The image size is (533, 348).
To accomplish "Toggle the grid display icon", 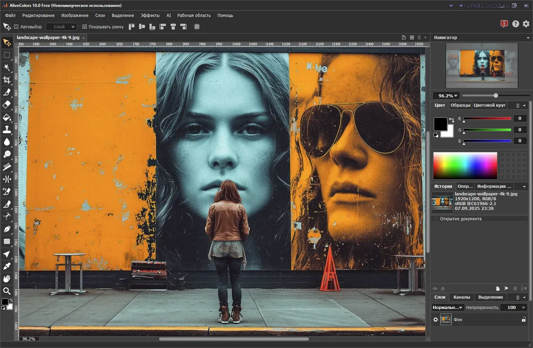I will click(x=197, y=27).
